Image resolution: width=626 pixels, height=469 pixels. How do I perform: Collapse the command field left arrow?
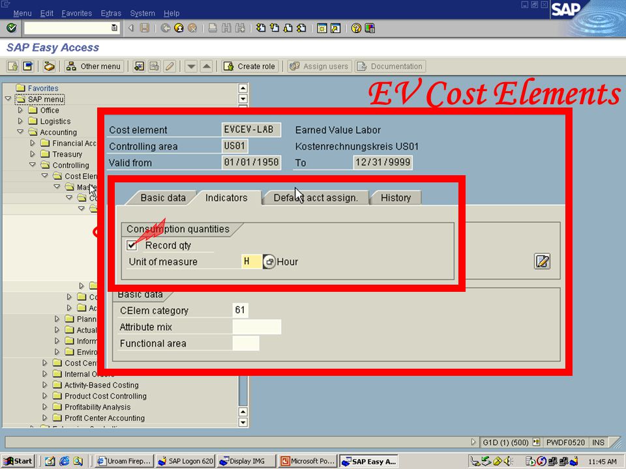pyautogui.click(x=131, y=28)
